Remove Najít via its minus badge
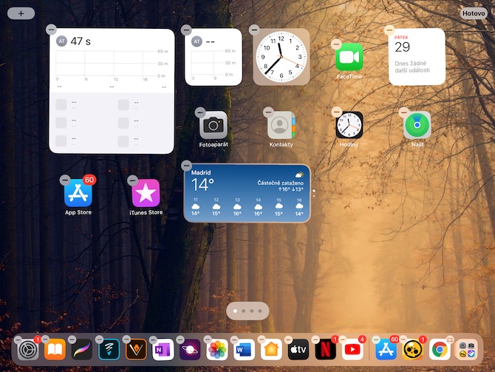This screenshot has height=372, width=495. coord(404,112)
